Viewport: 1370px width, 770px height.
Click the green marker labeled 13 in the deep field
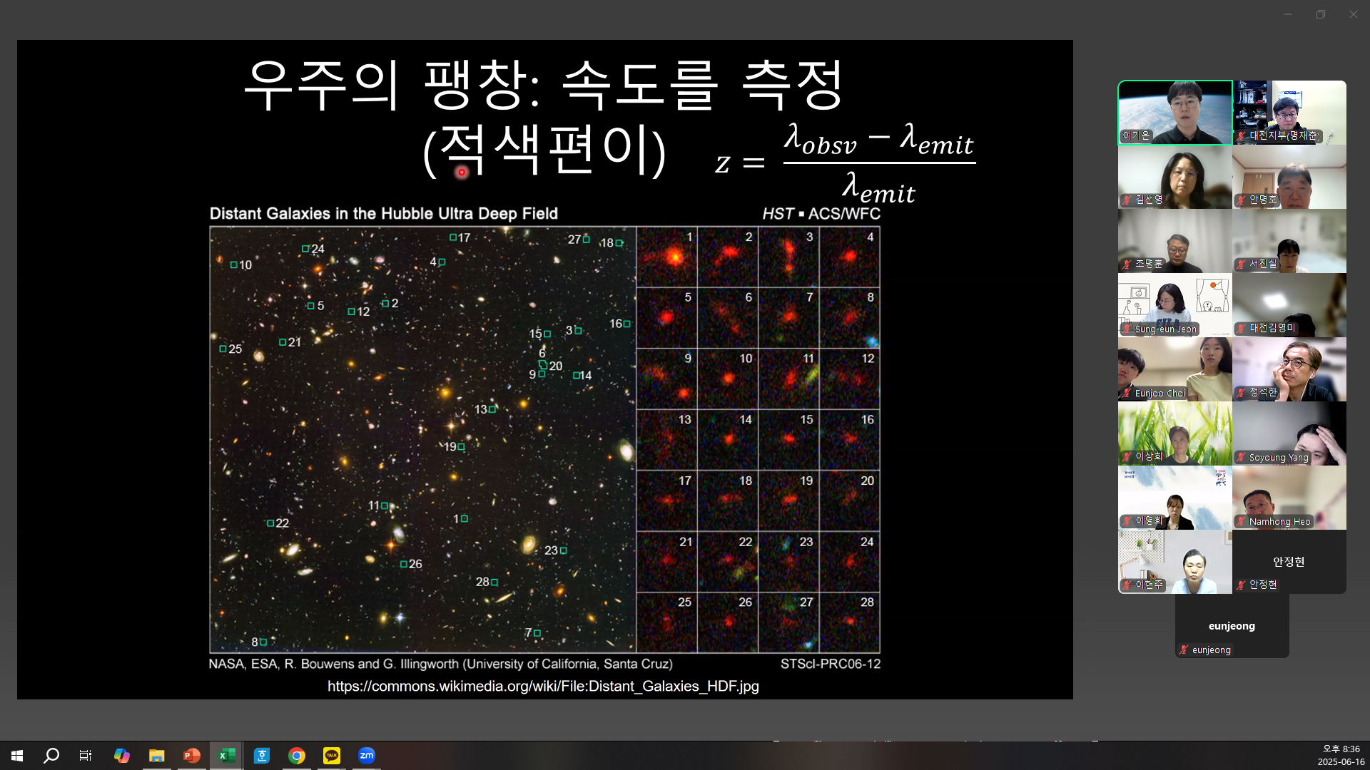(492, 409)
